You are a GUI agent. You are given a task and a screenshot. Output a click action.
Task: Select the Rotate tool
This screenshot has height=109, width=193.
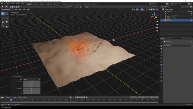pyautogui.click(x=7, y=18)
